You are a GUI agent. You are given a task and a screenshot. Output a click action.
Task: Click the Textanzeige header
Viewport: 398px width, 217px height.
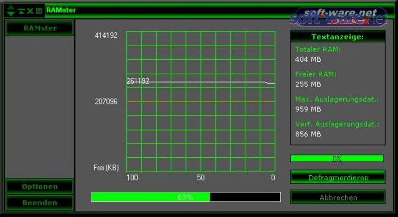pos(338,37)
